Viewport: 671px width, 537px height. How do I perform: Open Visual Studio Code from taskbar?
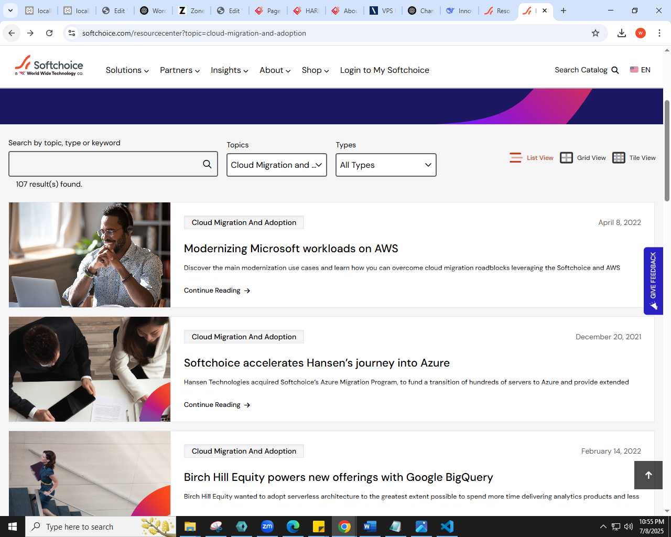point(447,527)
